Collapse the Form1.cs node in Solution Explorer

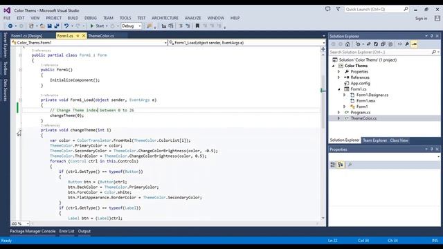click(x=339, y=89)
